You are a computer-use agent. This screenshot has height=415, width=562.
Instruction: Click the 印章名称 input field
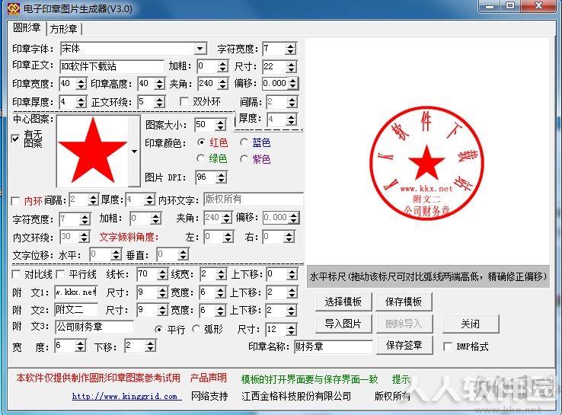(334, 346)
